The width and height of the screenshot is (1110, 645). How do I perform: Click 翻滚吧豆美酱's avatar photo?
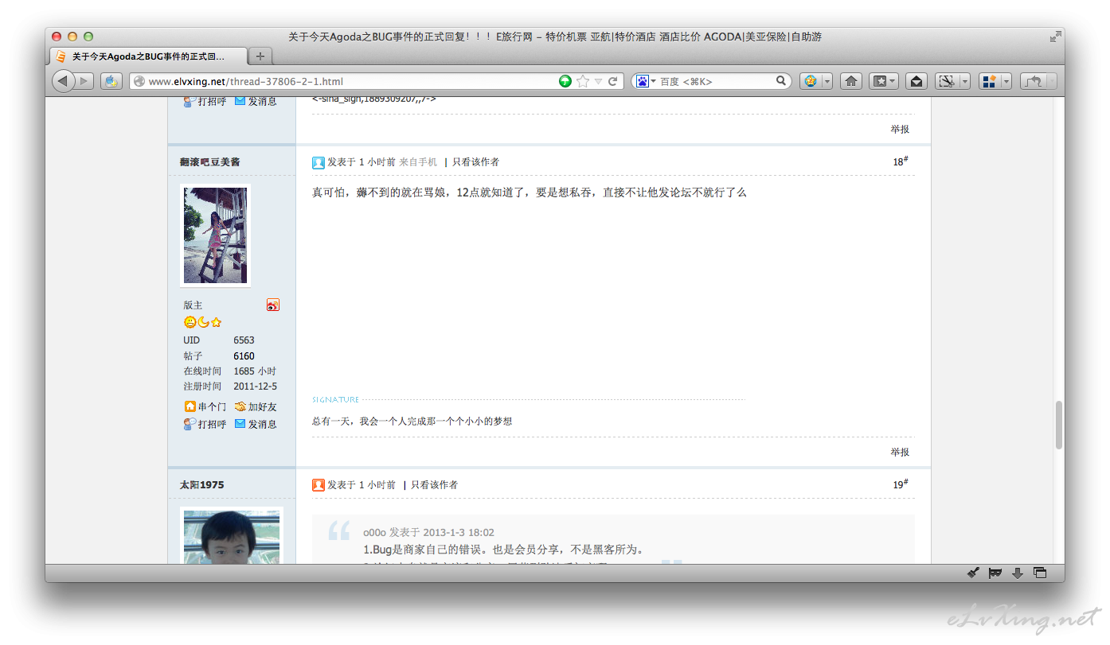pos(215,235)
